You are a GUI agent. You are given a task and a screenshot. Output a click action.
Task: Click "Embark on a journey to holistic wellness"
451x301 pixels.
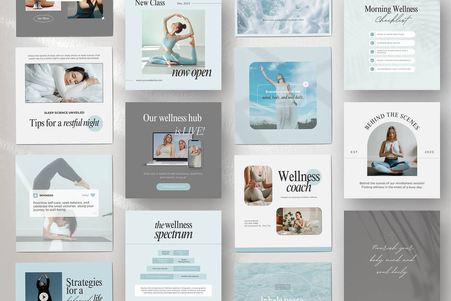(x=299, y=197)
